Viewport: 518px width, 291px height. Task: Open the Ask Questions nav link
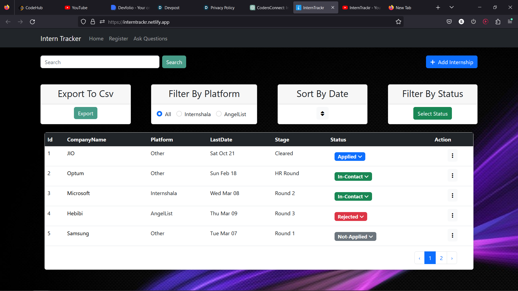pos(150,39)
